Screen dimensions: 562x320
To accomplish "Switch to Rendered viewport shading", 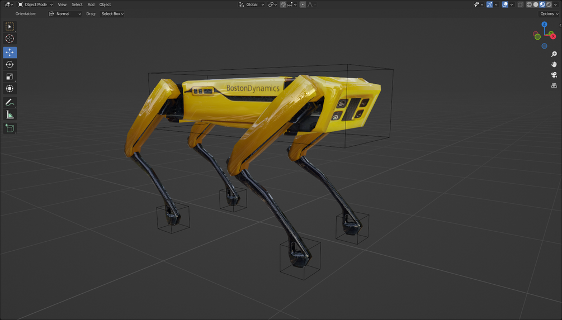I will point(549,4).
